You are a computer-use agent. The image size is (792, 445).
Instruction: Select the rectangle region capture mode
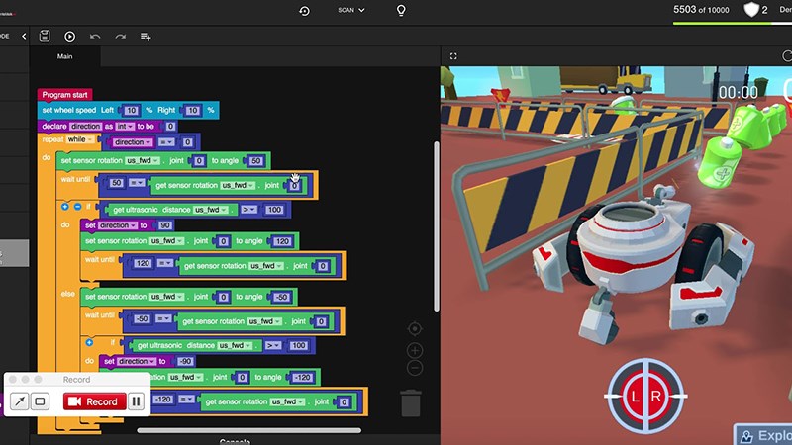point(40,401)
